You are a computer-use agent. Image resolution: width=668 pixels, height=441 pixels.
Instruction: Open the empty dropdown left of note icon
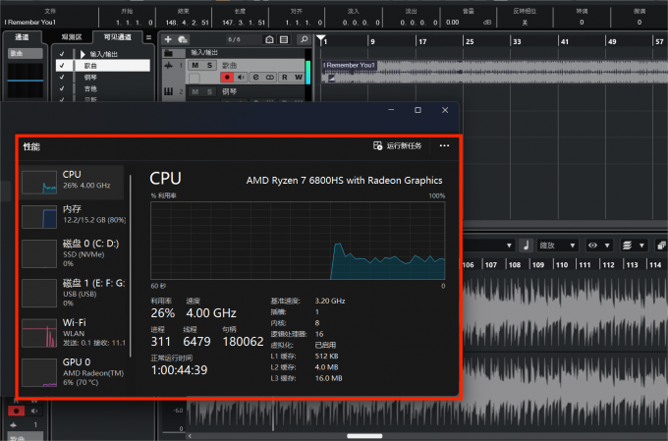point(489,246)
